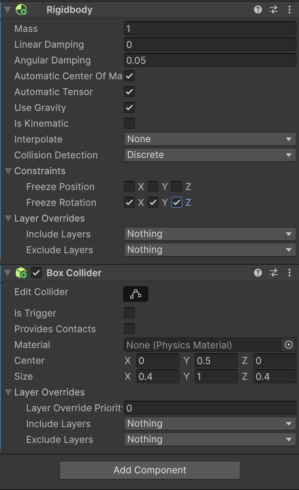Enable the Is Kinematic checkbox
The height and width of the screenshot is (490, 299).
129,123
